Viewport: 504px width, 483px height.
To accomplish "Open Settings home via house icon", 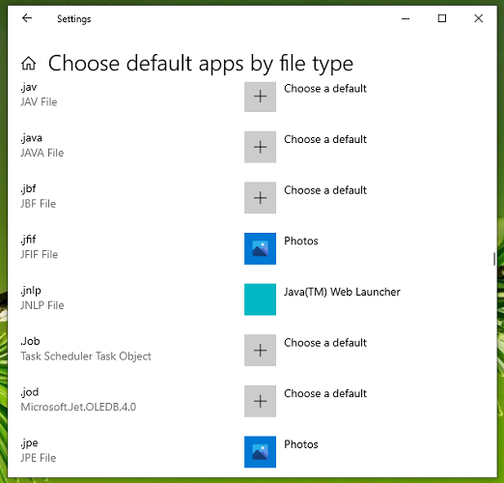I will pos(29,63).
